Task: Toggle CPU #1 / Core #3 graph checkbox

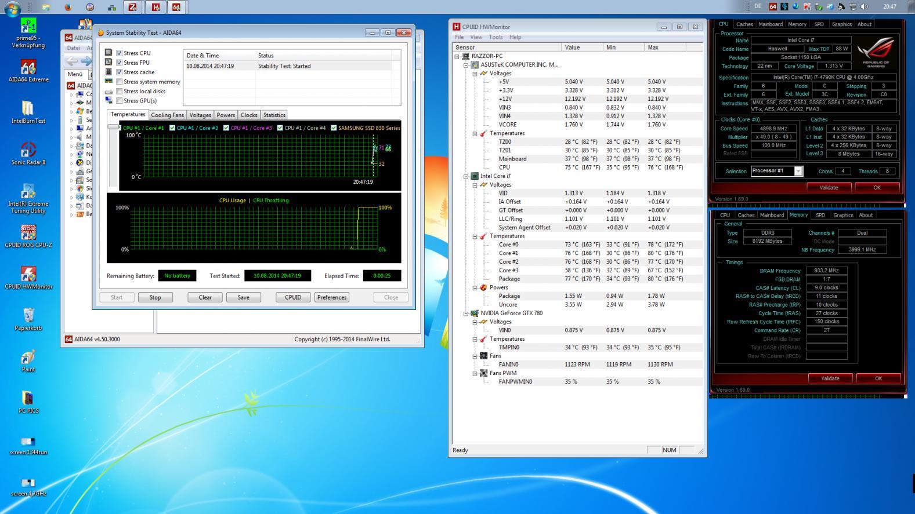Action: 226,127
